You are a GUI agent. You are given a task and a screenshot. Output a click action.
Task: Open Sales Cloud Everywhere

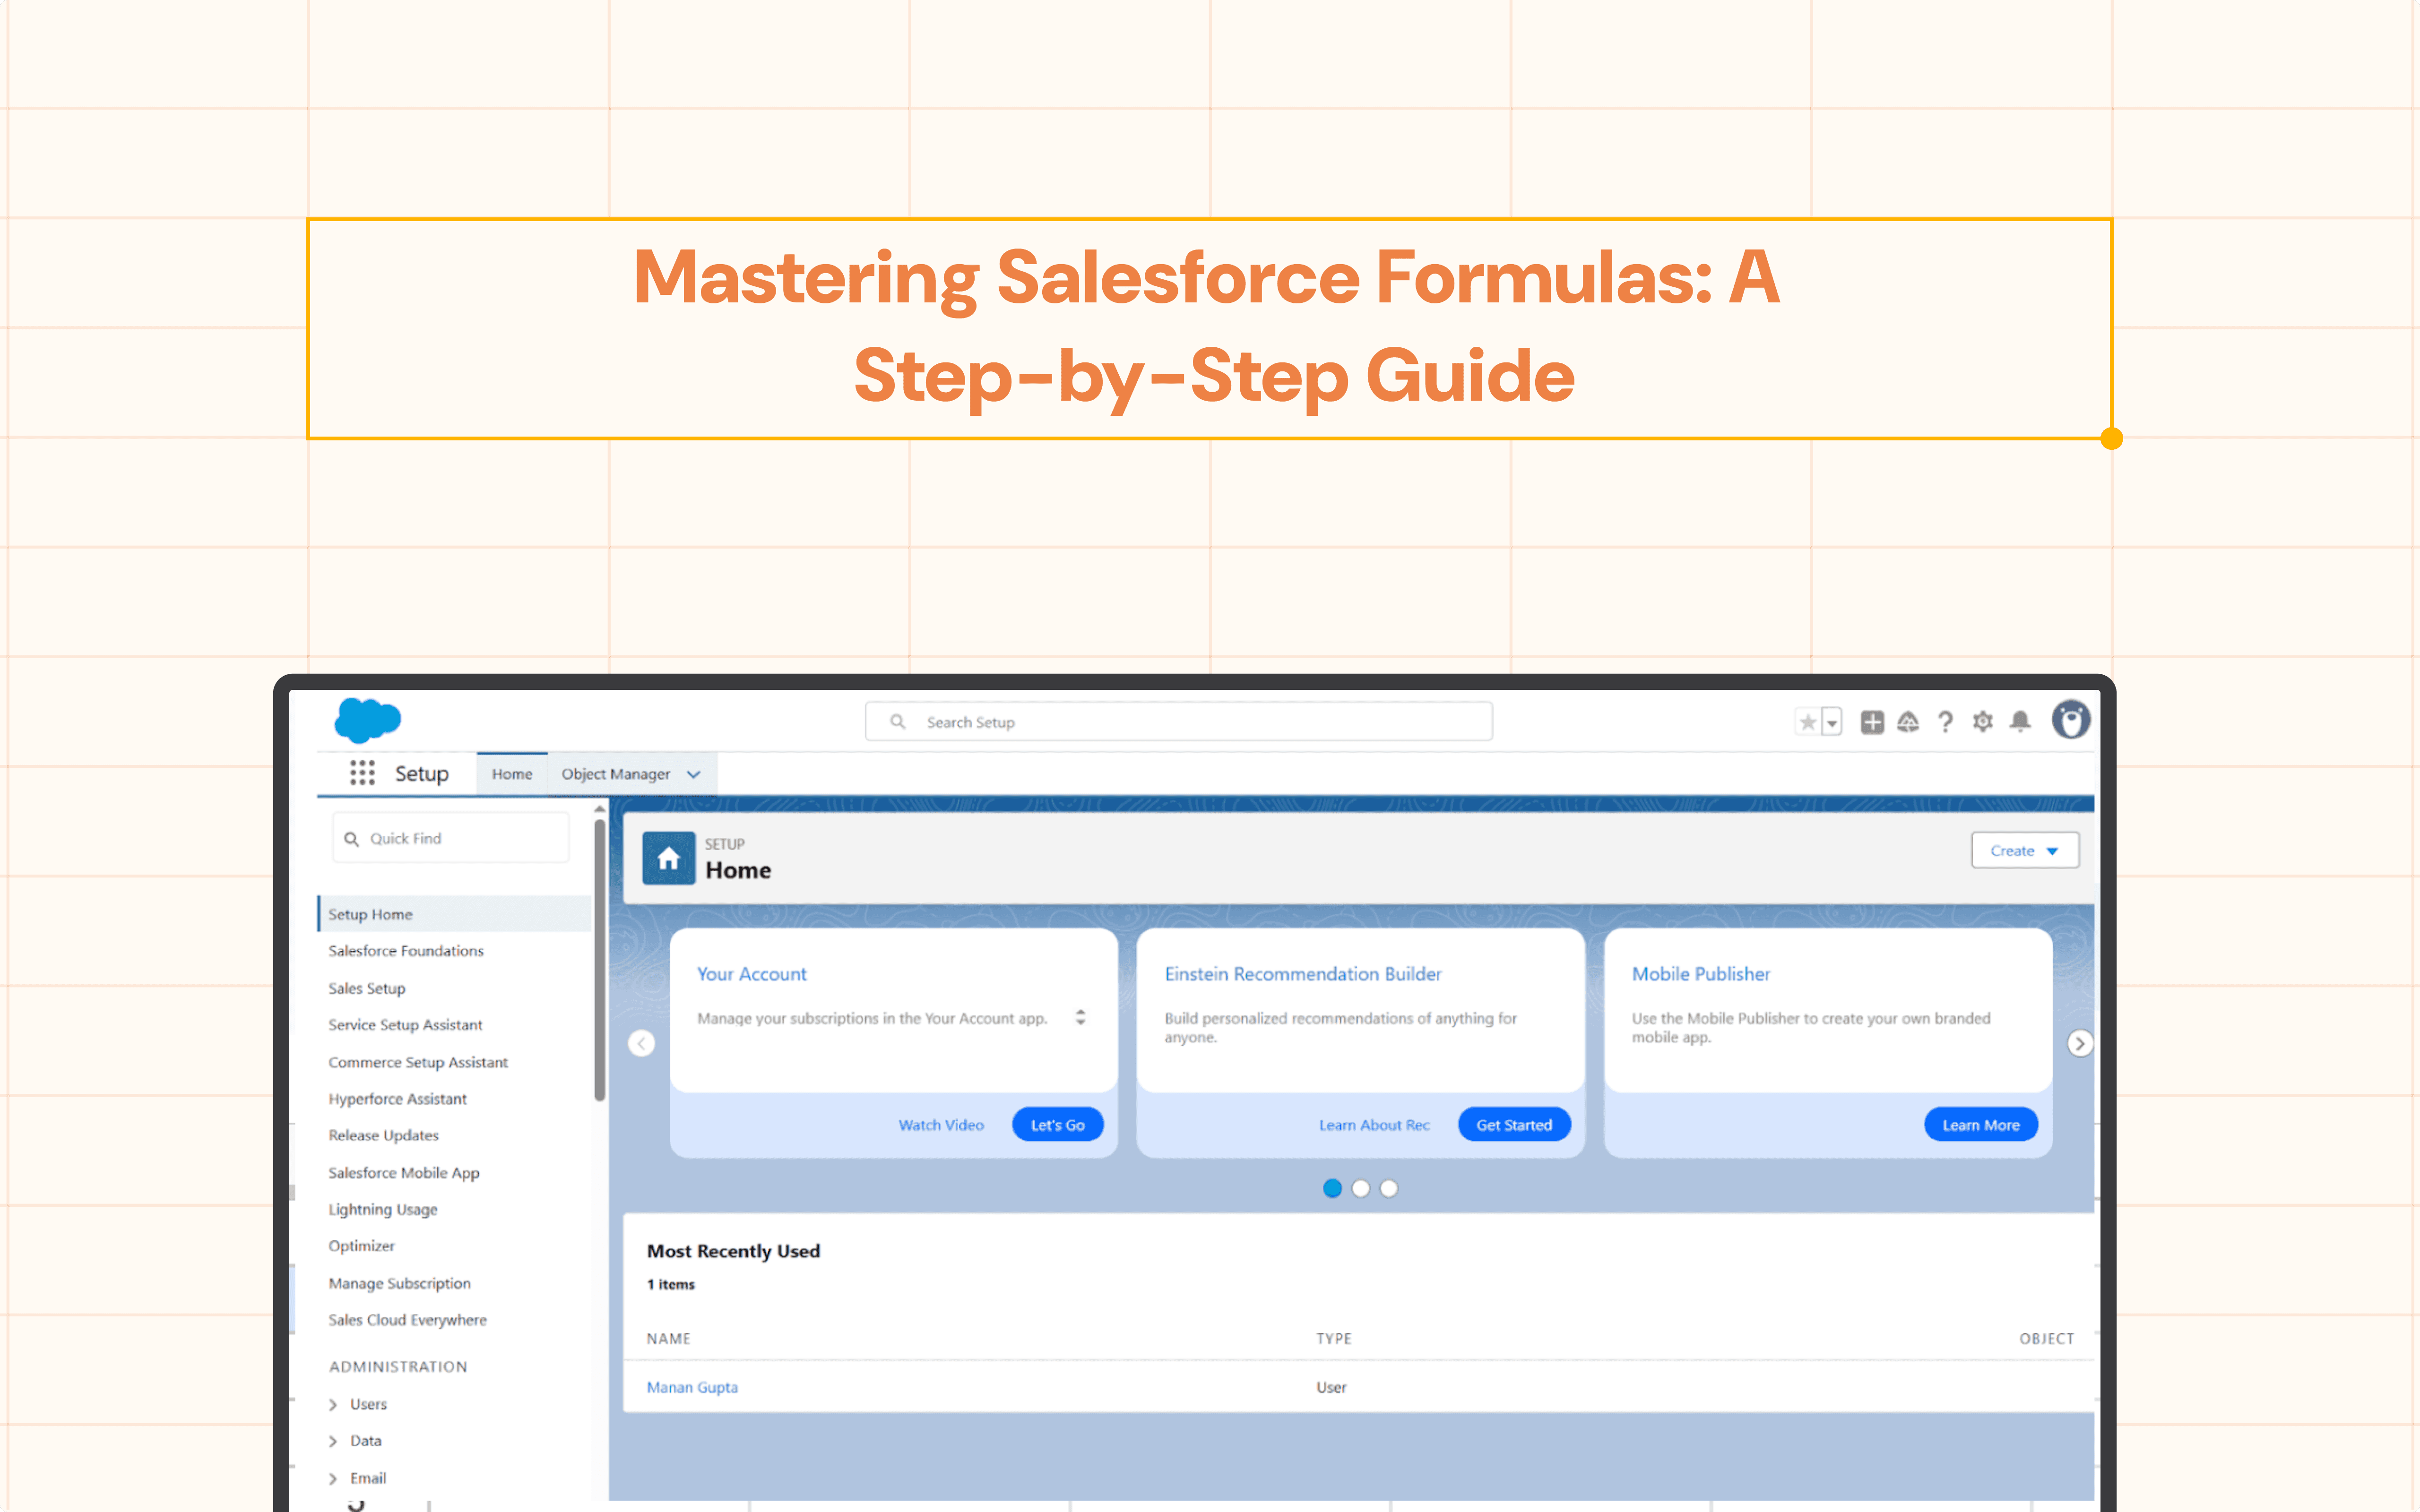pos(408,1320)
